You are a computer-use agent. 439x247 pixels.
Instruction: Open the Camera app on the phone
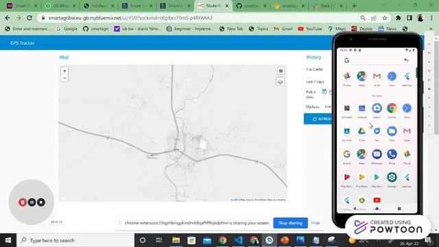coord(377,108)
